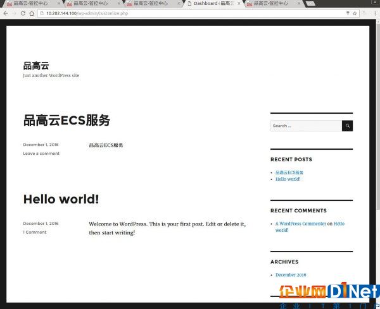380x309 pixels.
Task: Click the Just another WordPress site tagline
Action: (x=51, y=75)
